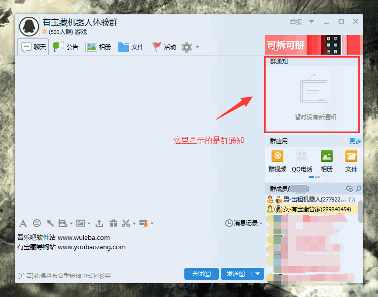Click the owner badge icon of 男-出租机器人
Viewport: 378px width, 297px height.
tap(270, 199)
